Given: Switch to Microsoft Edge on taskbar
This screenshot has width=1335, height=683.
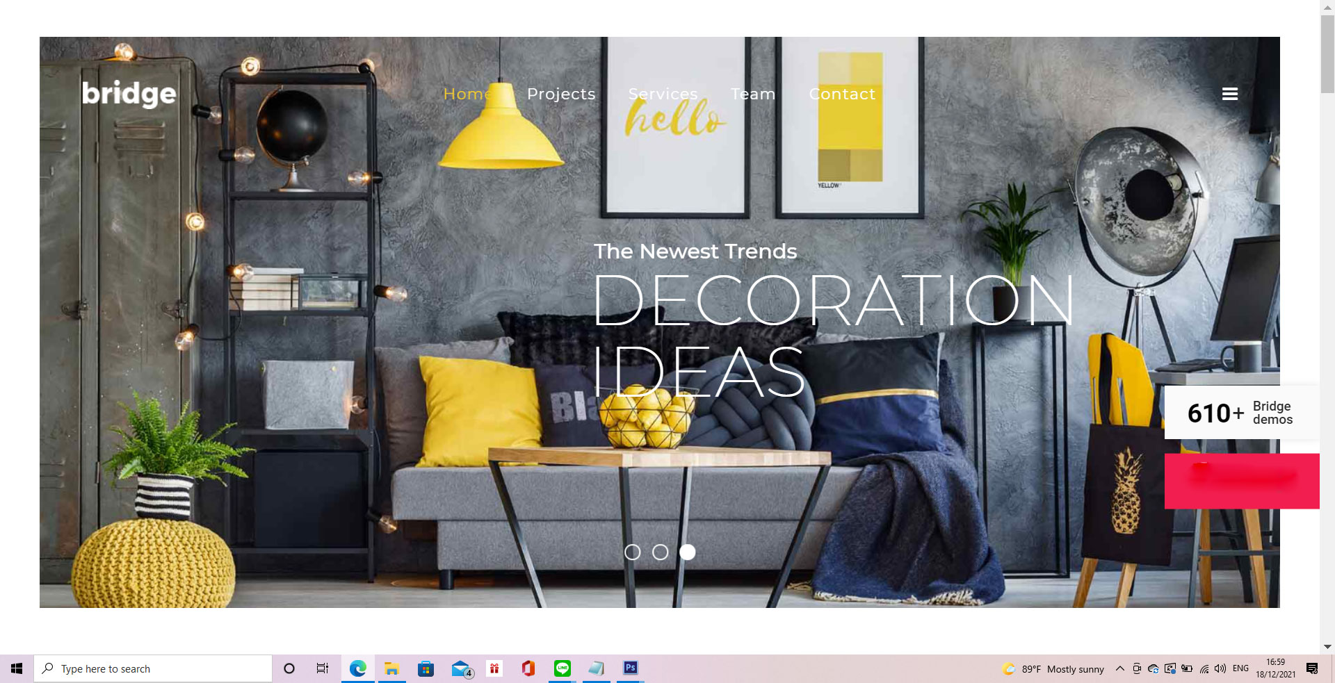Looking at the screenshot, I should tap(357, 668).
